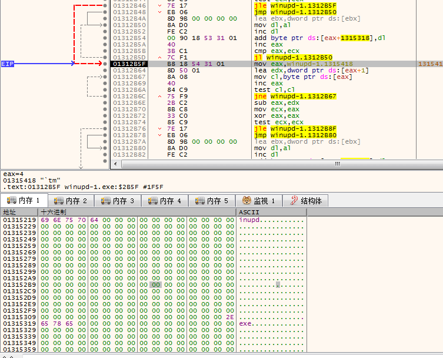Viewport: 443px width, 358px height.
Task: Select memory row address 01315219
Action: pos(19,220)
